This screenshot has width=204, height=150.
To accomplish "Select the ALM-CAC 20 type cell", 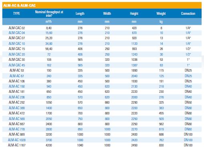I will pyautogui.click(x=17, y=54).
